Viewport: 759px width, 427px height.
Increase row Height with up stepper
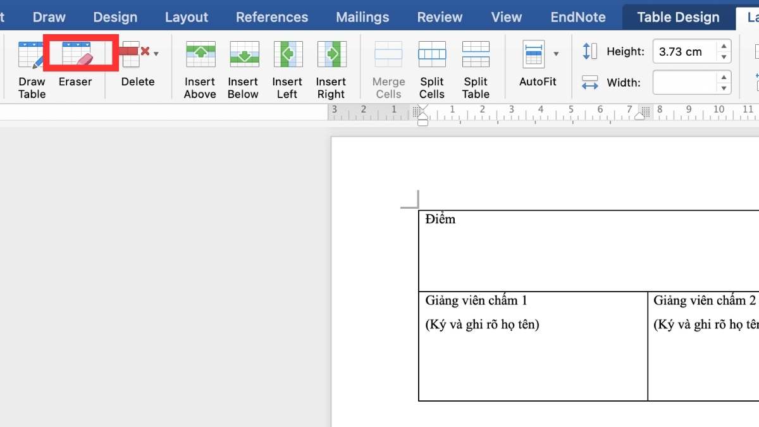(724, 46)
